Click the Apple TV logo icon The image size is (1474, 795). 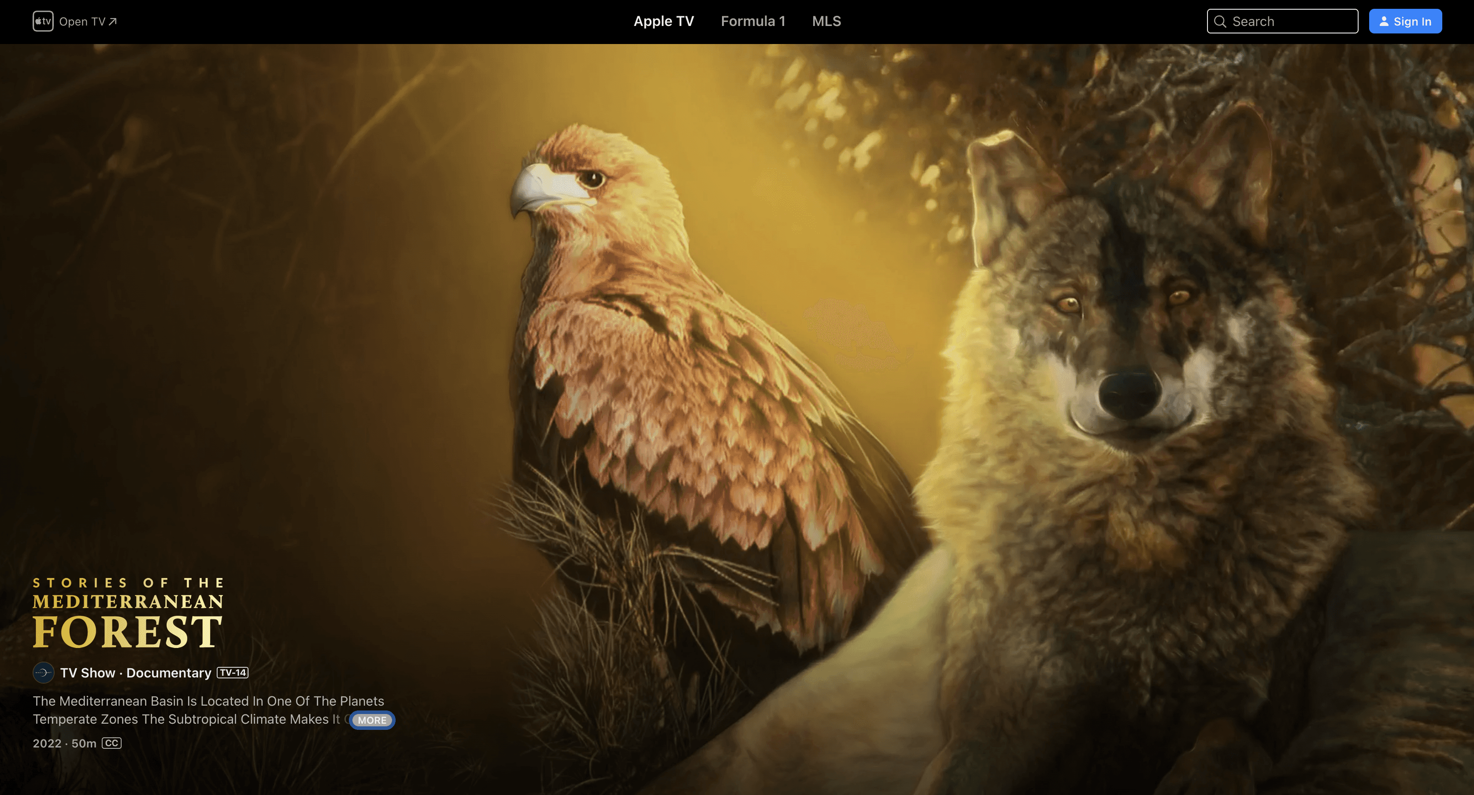(43, 21)
